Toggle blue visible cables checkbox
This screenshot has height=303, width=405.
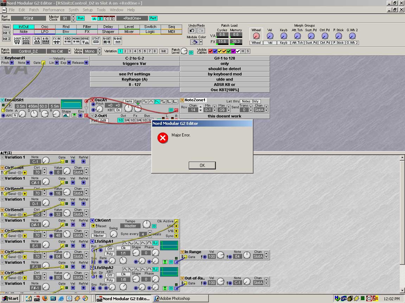point(215,51)
